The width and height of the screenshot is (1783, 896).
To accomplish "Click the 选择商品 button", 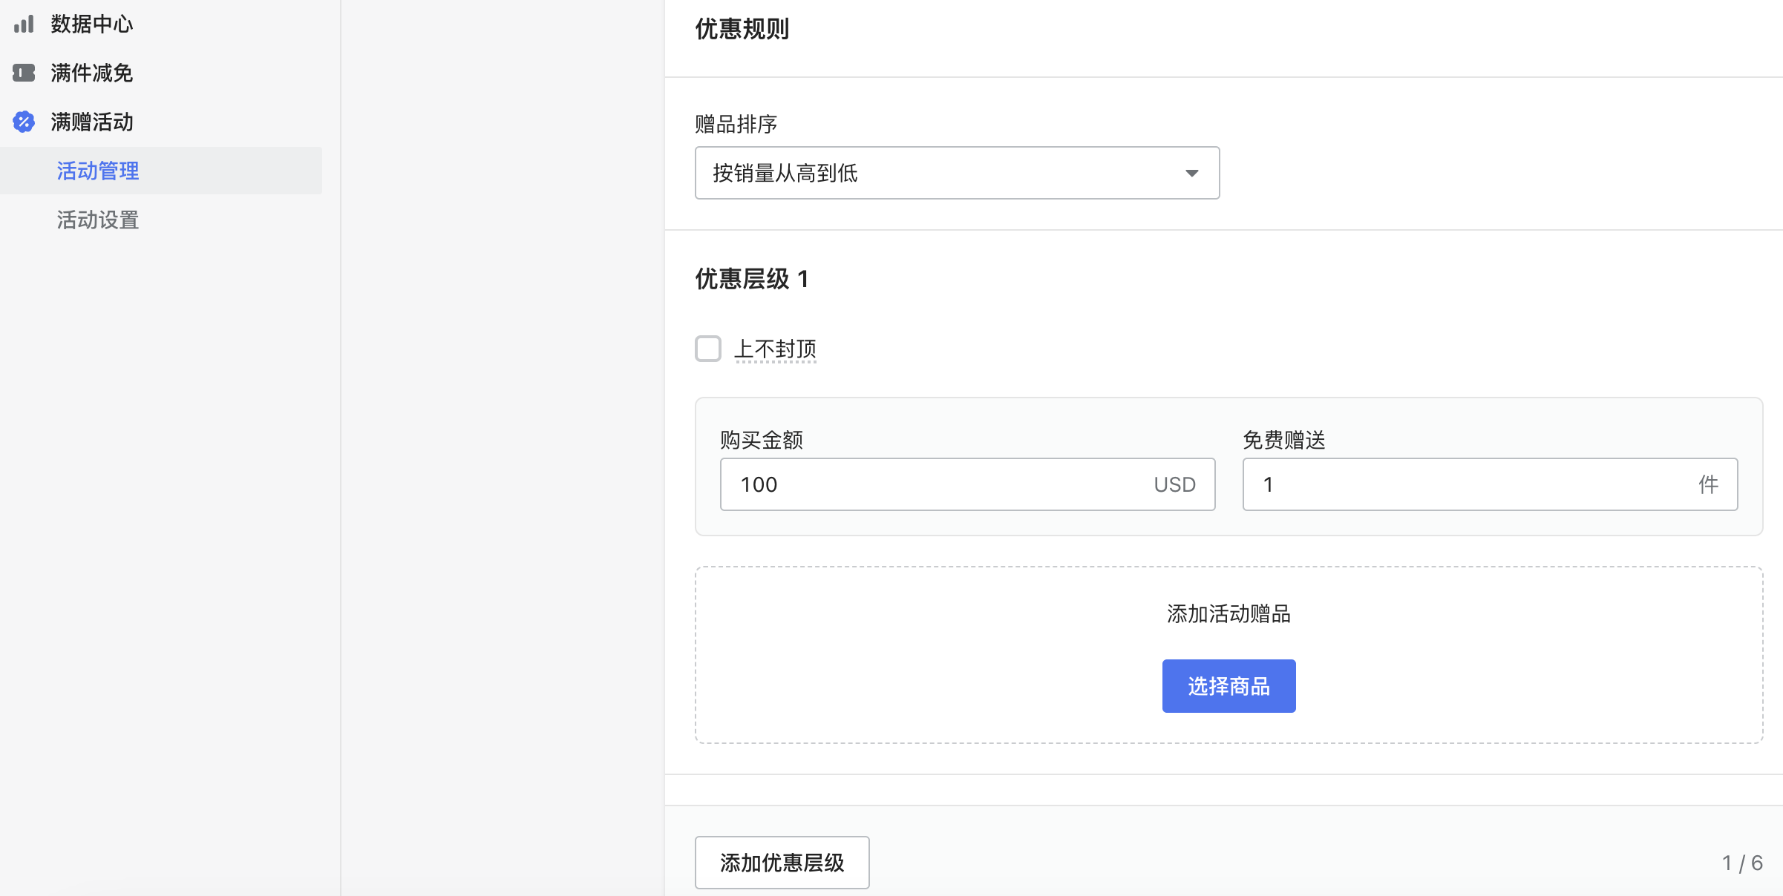I will click(x=1229, y=685).
